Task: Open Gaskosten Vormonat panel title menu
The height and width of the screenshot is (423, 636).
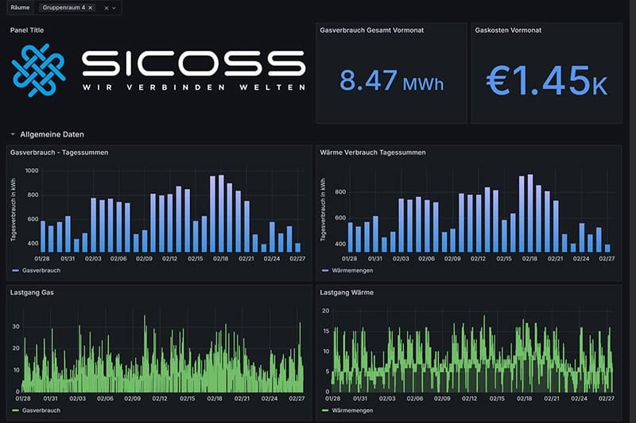Action: point(509,30)
